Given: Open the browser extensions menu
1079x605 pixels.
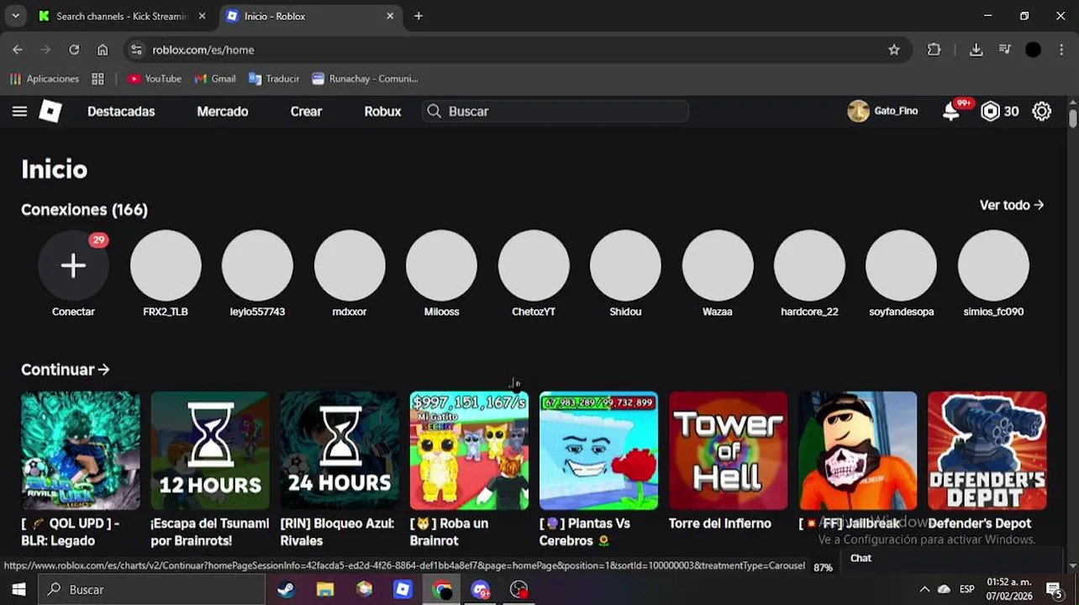Looking at the screenshot, I should tap(934, 50).
